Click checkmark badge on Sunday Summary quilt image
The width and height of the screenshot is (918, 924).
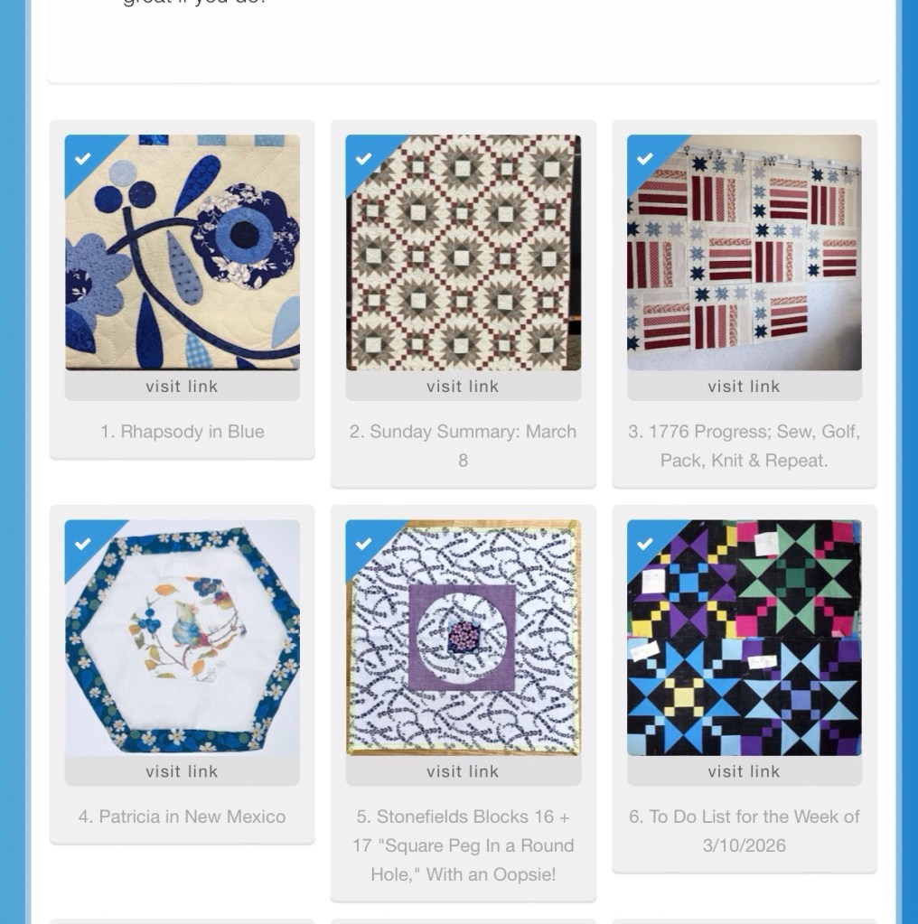pyautogui.click(x=364, y=158)
